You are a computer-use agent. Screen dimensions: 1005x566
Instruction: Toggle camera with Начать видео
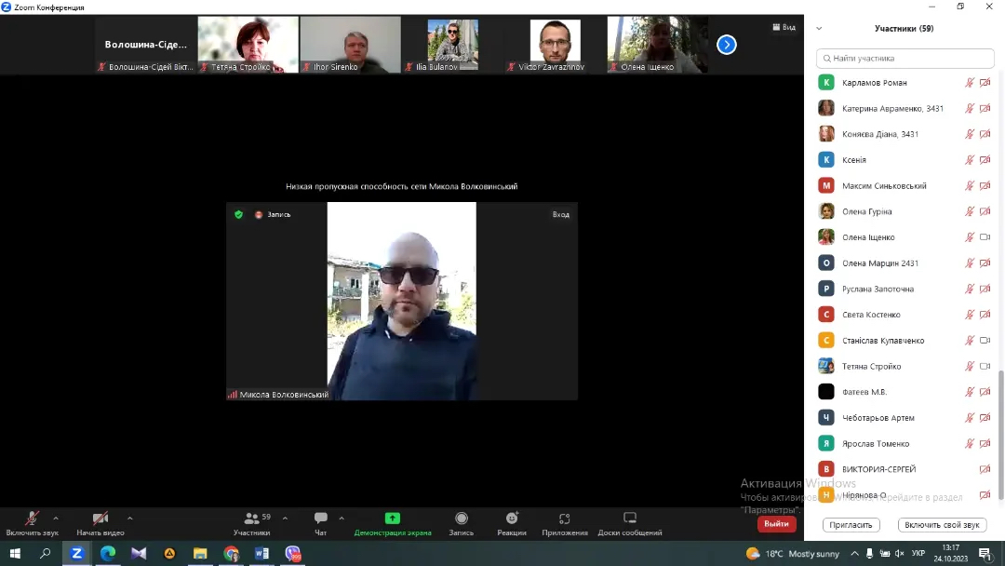[100, 519]
